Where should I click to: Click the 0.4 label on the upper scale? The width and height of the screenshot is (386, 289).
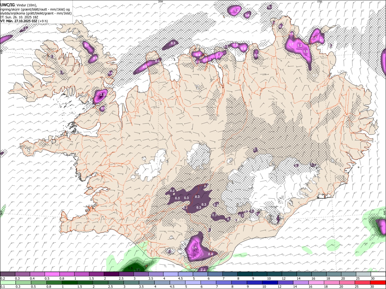(32, 278)
